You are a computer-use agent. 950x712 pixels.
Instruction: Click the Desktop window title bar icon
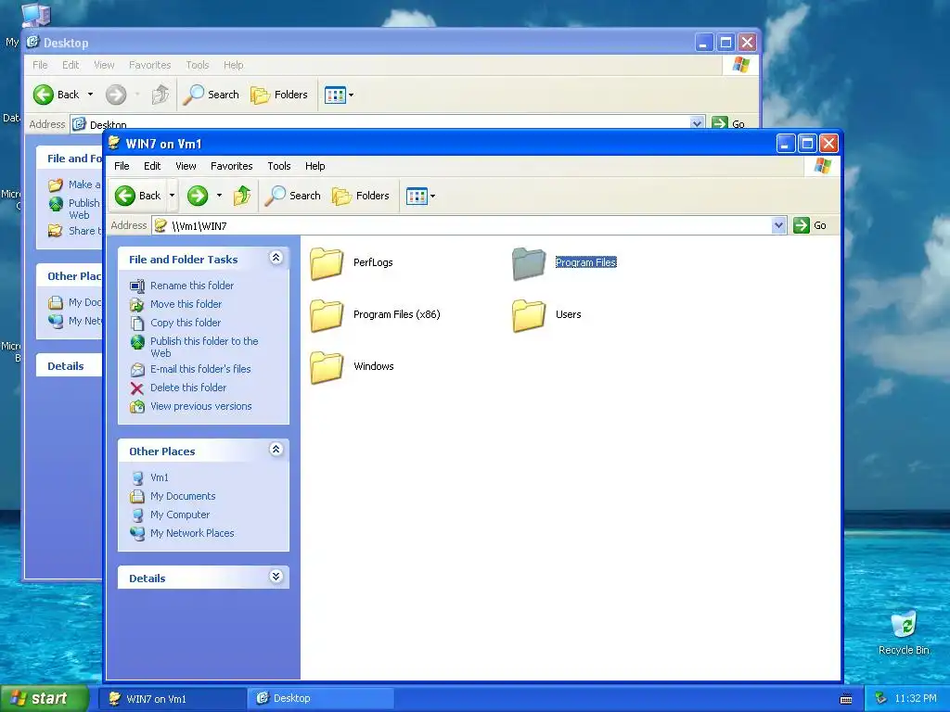pyautogui.click(x=32, y=42)
